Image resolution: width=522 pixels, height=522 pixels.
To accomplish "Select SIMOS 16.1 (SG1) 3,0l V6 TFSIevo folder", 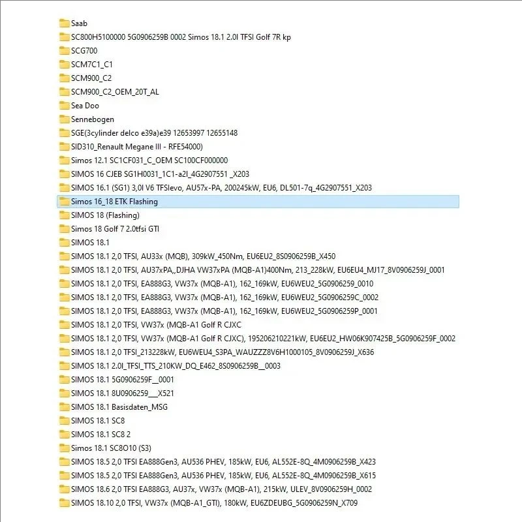I will click(221, 188).
